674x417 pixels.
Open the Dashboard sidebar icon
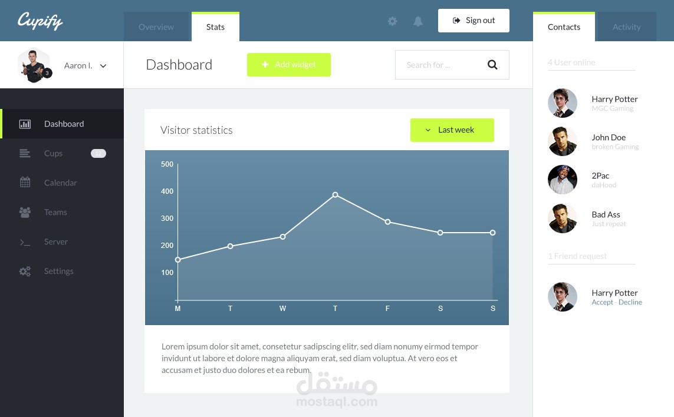(x=25, y=124)
